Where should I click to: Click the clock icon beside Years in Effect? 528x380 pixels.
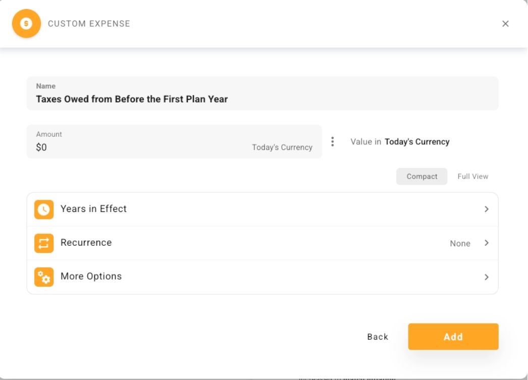point(44,209)
